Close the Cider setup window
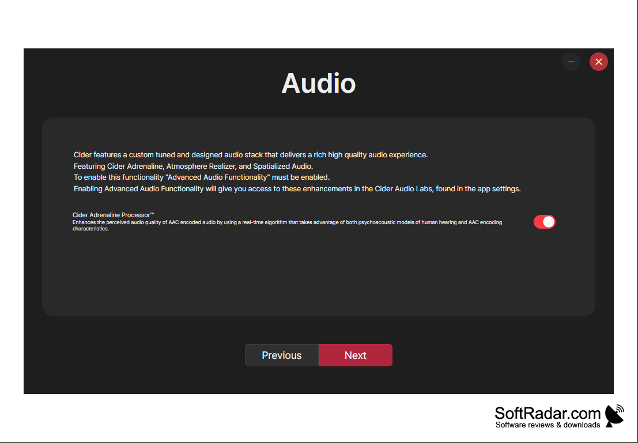Image resolution: width=638 pixels, height=443 pixels. [x=599, y=62]
